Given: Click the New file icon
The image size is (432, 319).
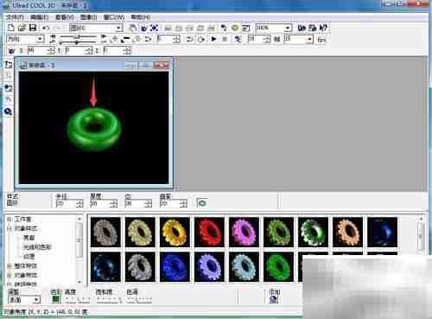Looking at the screenshot, I should pos(10,28).
